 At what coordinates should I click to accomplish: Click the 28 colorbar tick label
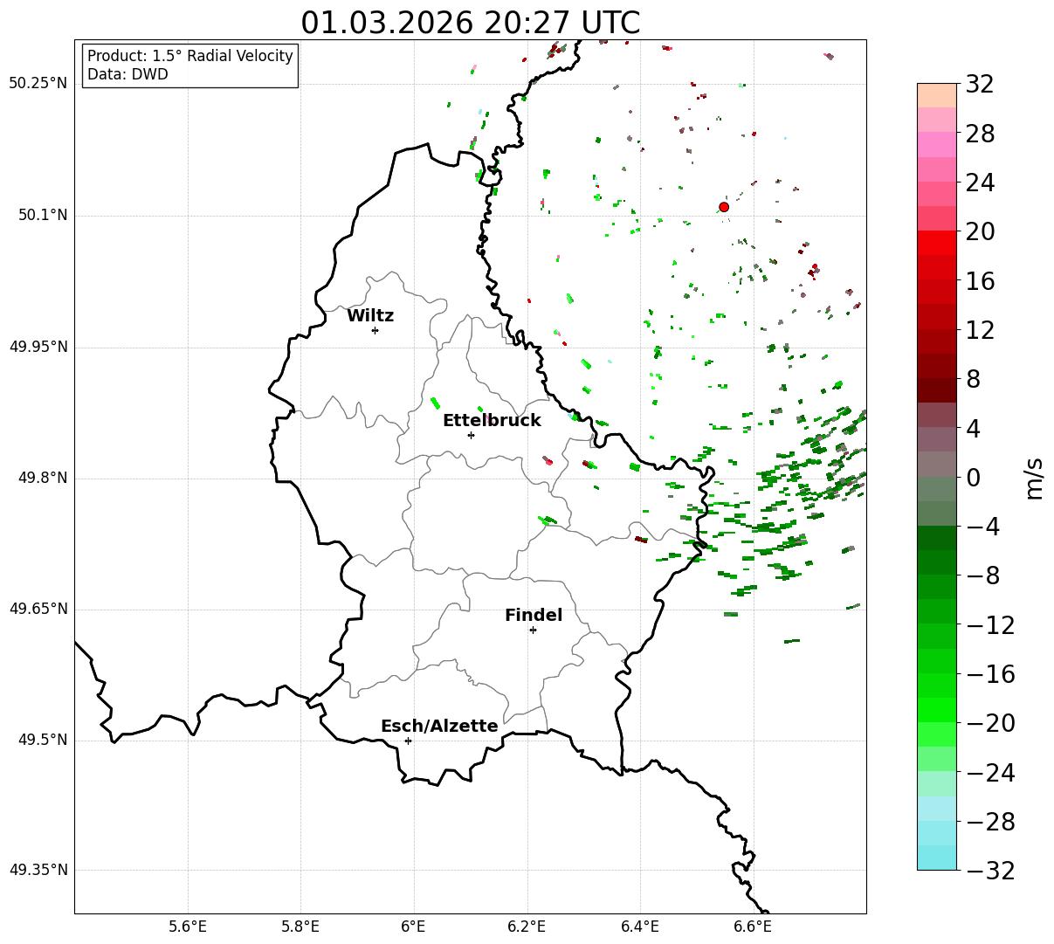979,134
